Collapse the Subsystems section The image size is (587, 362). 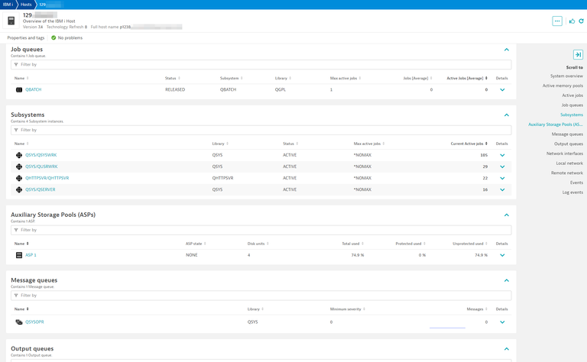(x=507, y=115)
